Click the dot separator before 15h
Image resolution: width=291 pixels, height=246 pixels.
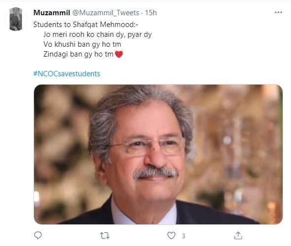click(142, 13)
